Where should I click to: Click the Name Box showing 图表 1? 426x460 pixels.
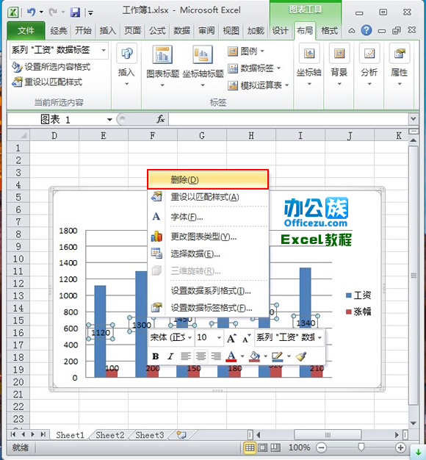point(57,119)
